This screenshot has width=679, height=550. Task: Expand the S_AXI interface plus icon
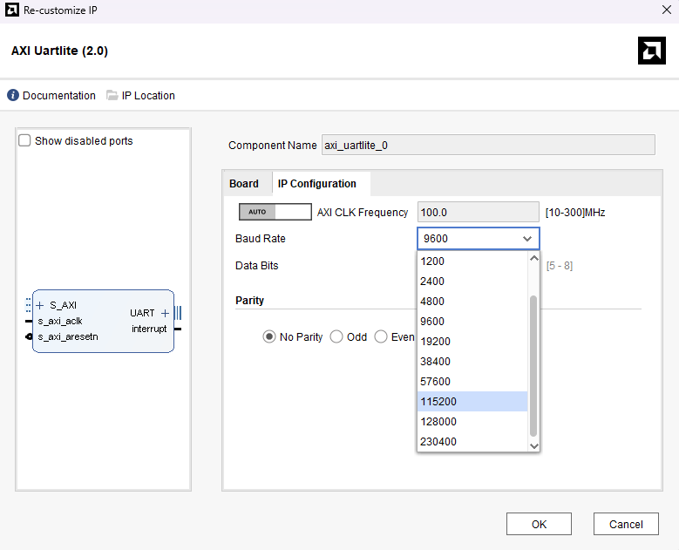coord(40,305)
